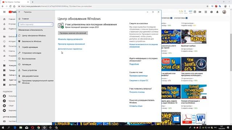Open YouTube В тренде sidebar item
The height and width of the screenshot is (130, 232).
point(9,24)
